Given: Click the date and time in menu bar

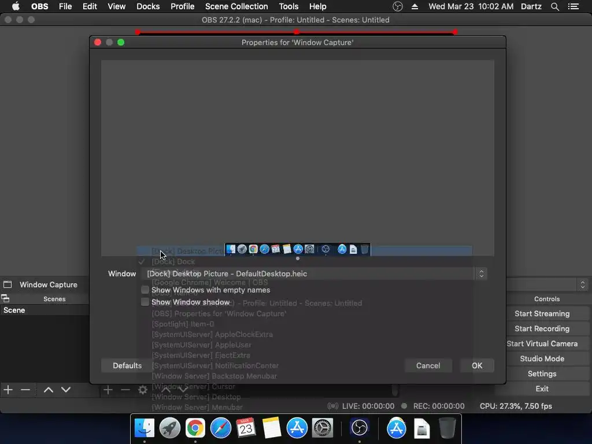Looking at the screenshot, I should pyautogui.click(x=471, y=6).
